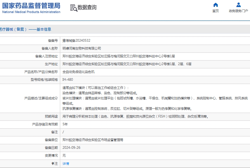Click the 备案人注册地址 row label
This screenshot has width=250, height=168.
click(x=47, y=56)
